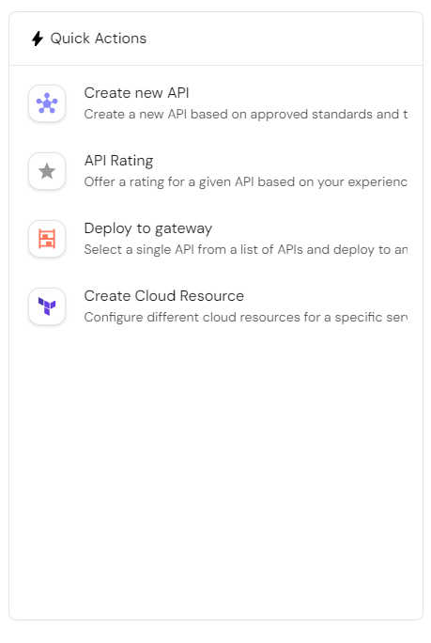This screenshot has height=643, width=431.
Task: Open the Create new API title link
Action: 136,93
